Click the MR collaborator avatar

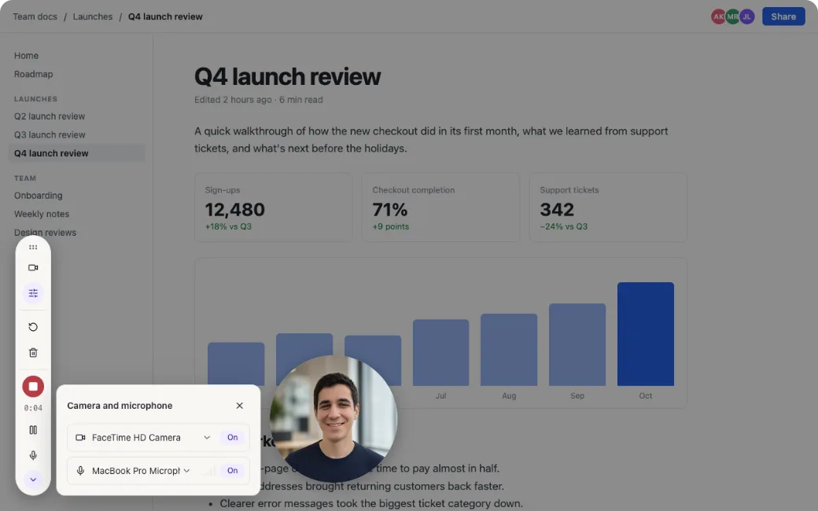click(x=732, y=17)
